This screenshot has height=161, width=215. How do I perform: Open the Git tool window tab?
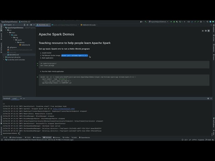click(x=5, y=138)
